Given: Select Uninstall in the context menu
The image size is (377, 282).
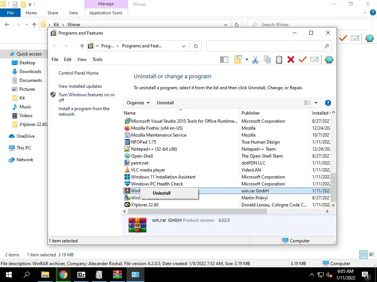Looking at the screenshot, I should [x=169, y=193].
